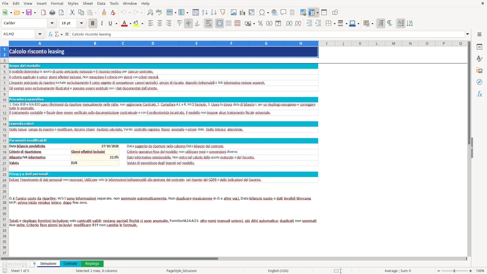Insert a hyperlink

pos(274,13)
